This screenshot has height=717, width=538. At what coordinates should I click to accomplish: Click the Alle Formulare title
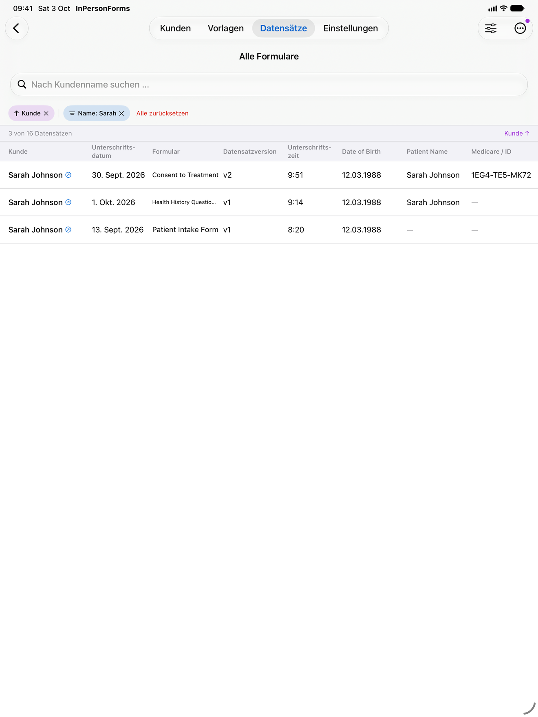pyautogui.click(x=269, y=56)
